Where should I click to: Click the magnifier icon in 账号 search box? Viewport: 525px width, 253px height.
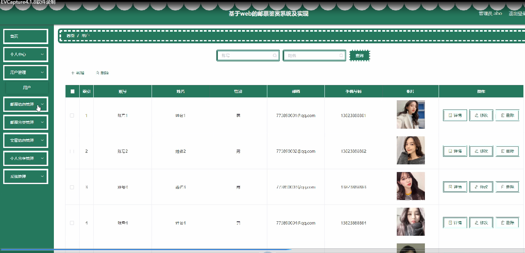coord(275,56)
